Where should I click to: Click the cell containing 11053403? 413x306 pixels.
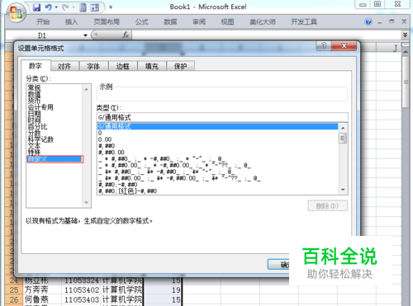tap(81, 299)
